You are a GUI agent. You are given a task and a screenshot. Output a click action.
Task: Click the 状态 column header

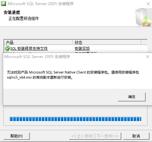pyautogui.click(x=107, y=42)
